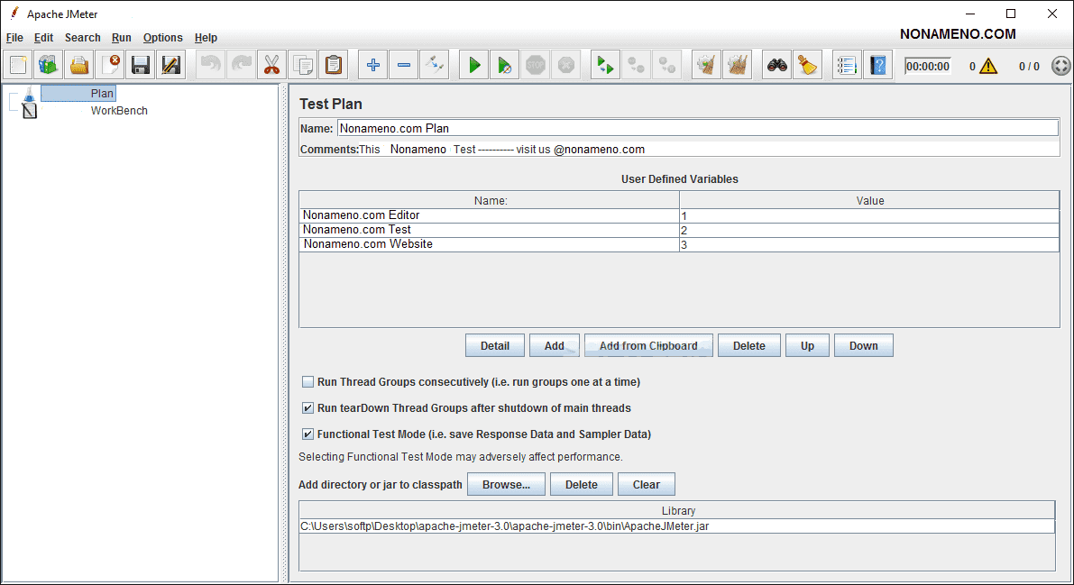Click the Remote start all icon
The height and width of the screenshot is (585, 1074).
pos(605,65)
